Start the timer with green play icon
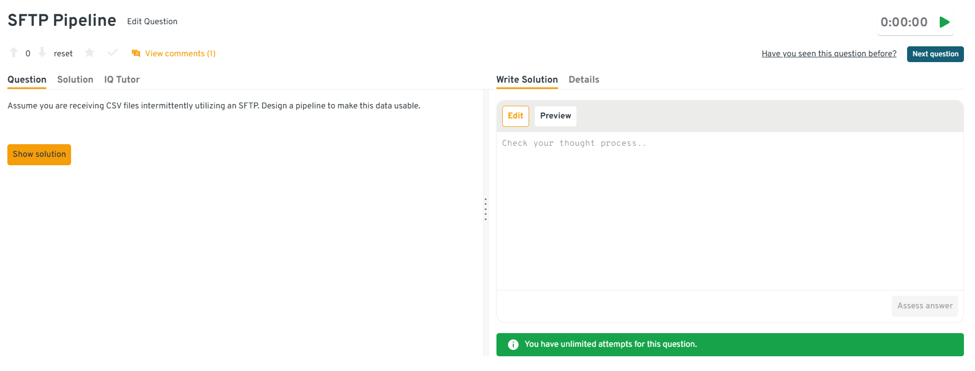Image resolution: width=975 pixels, height=371 pixels. coord(944,22)
